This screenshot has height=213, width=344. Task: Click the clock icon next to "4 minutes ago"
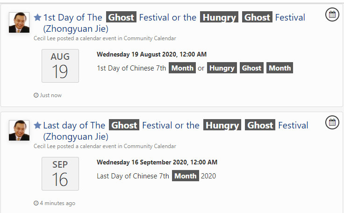[x=36, y=203]
